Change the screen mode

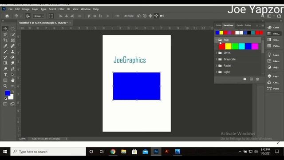click(12, 104)
